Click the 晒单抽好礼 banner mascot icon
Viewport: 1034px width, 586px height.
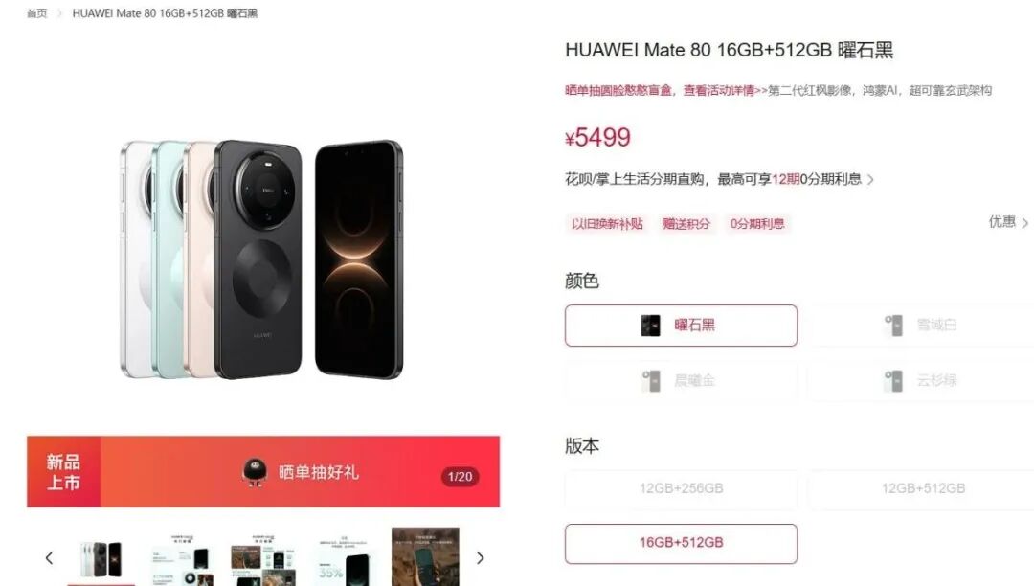(x=255, y=472)
